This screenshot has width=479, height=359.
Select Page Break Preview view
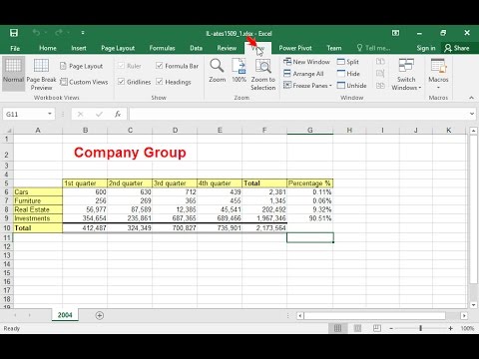tap(41, 74)
